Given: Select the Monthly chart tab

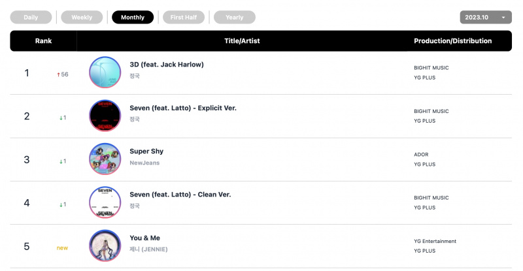Looking at the screenshot, I should (133, 18).
